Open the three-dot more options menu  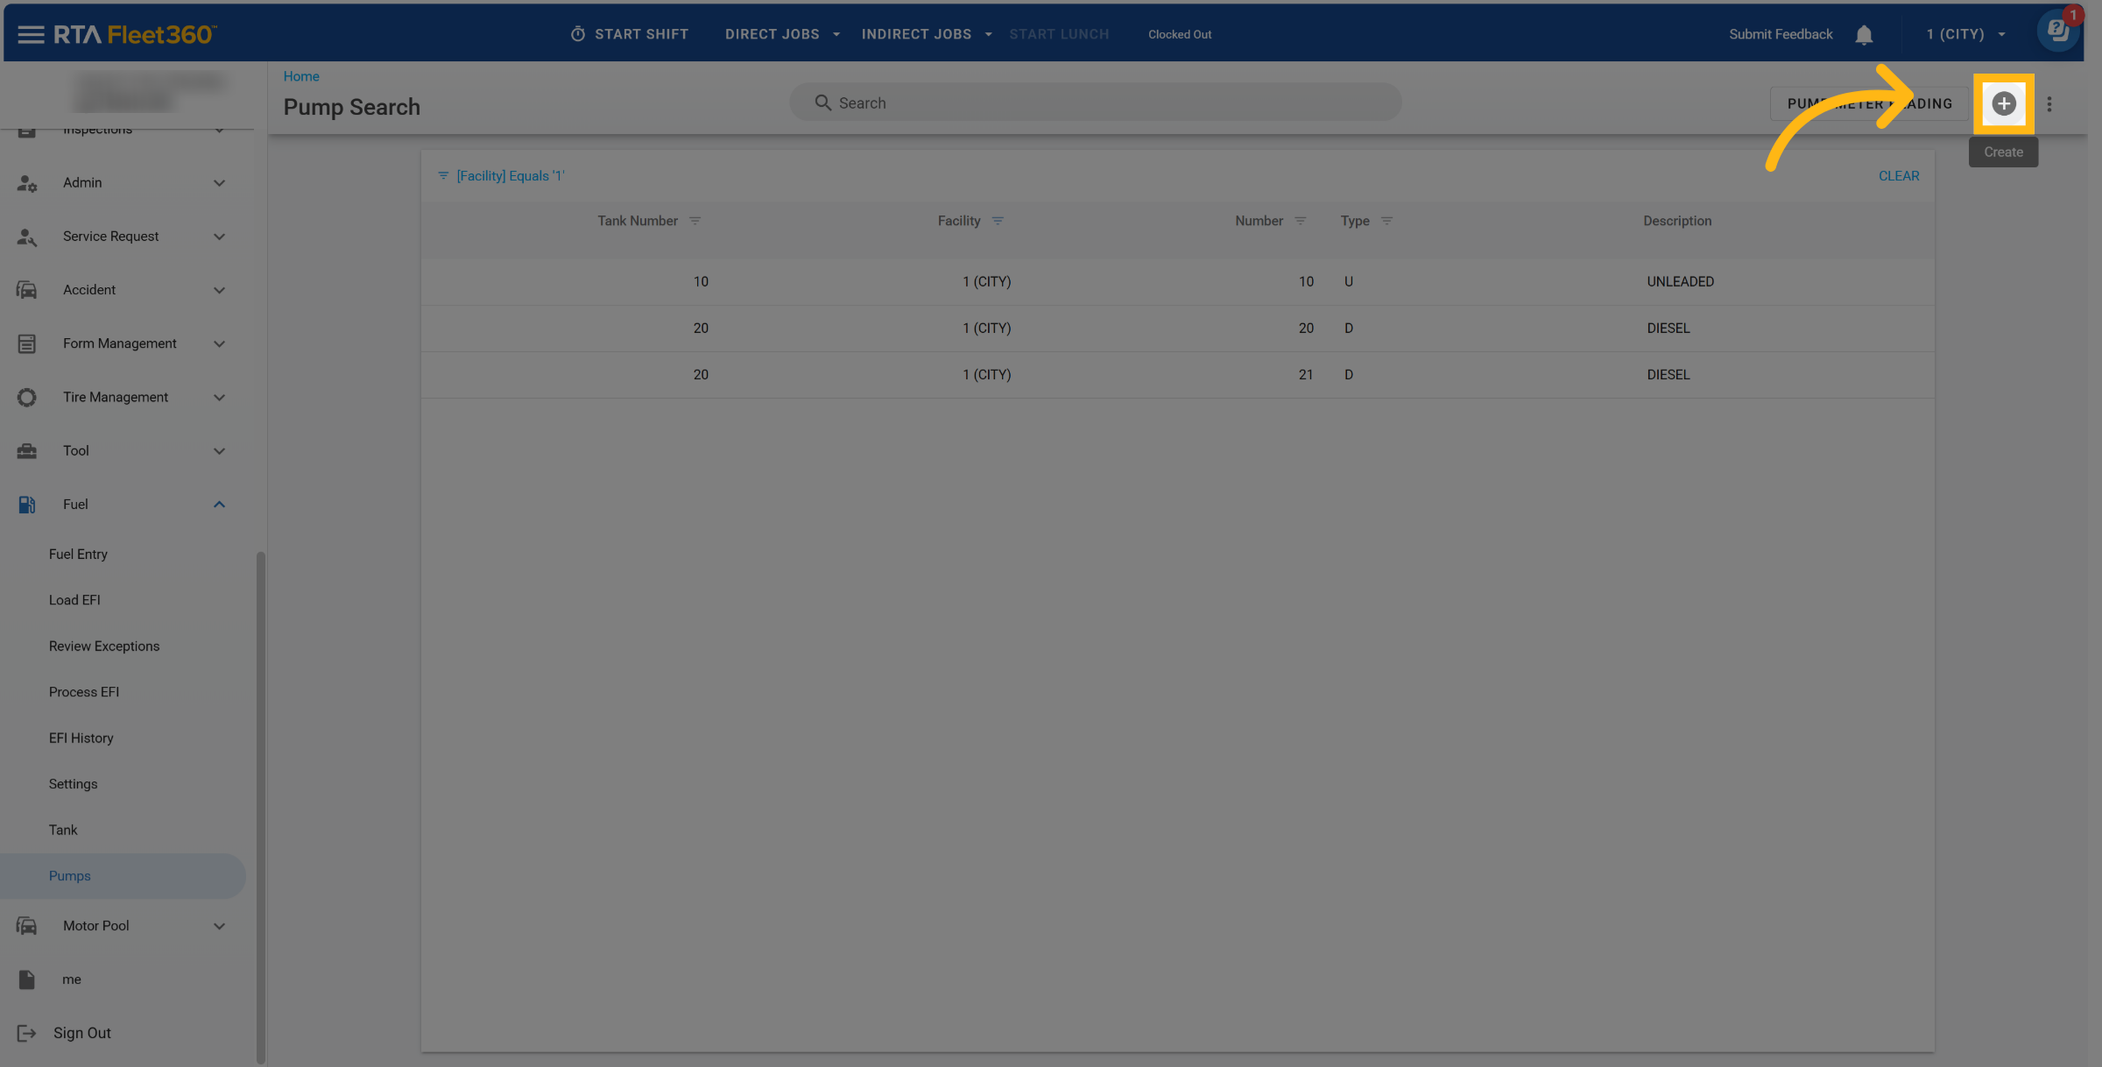pyautogui.click(x=2049, y=104)
